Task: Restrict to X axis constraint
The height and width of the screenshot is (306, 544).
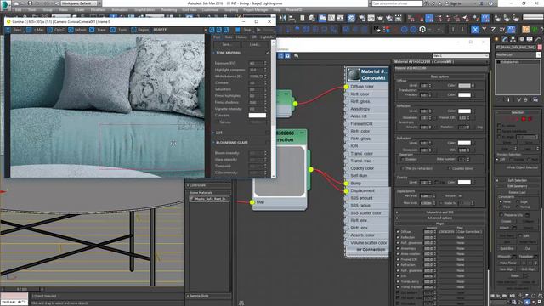Action: (x=475, y=30)
